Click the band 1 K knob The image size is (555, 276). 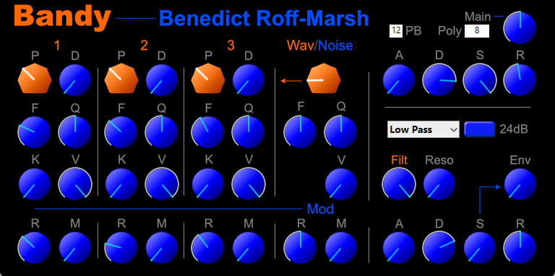point(35,184)
